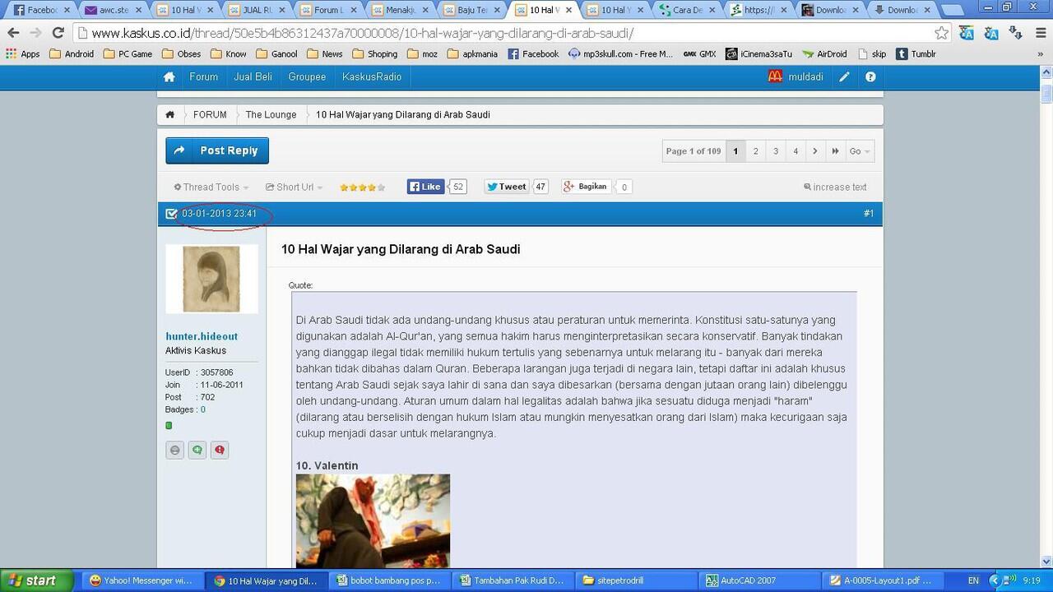Open Tumblr bookmark
Image resolution: width=1053 pixels, height=592 pixels.
(916, 54)
